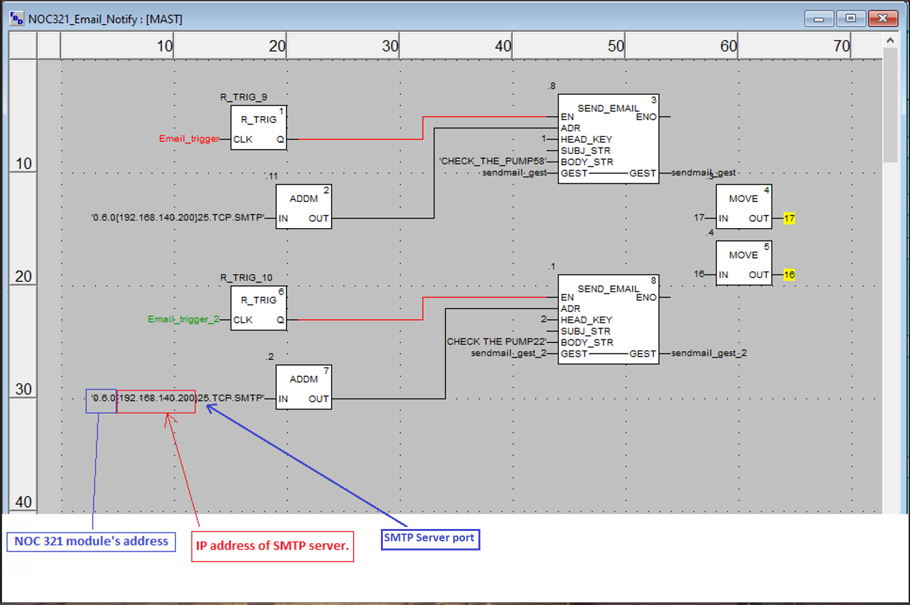Click the FBD section icon in the title bar
Image resolution: width=910 pixels, height=605 pixels.
[x=17, y=18]
